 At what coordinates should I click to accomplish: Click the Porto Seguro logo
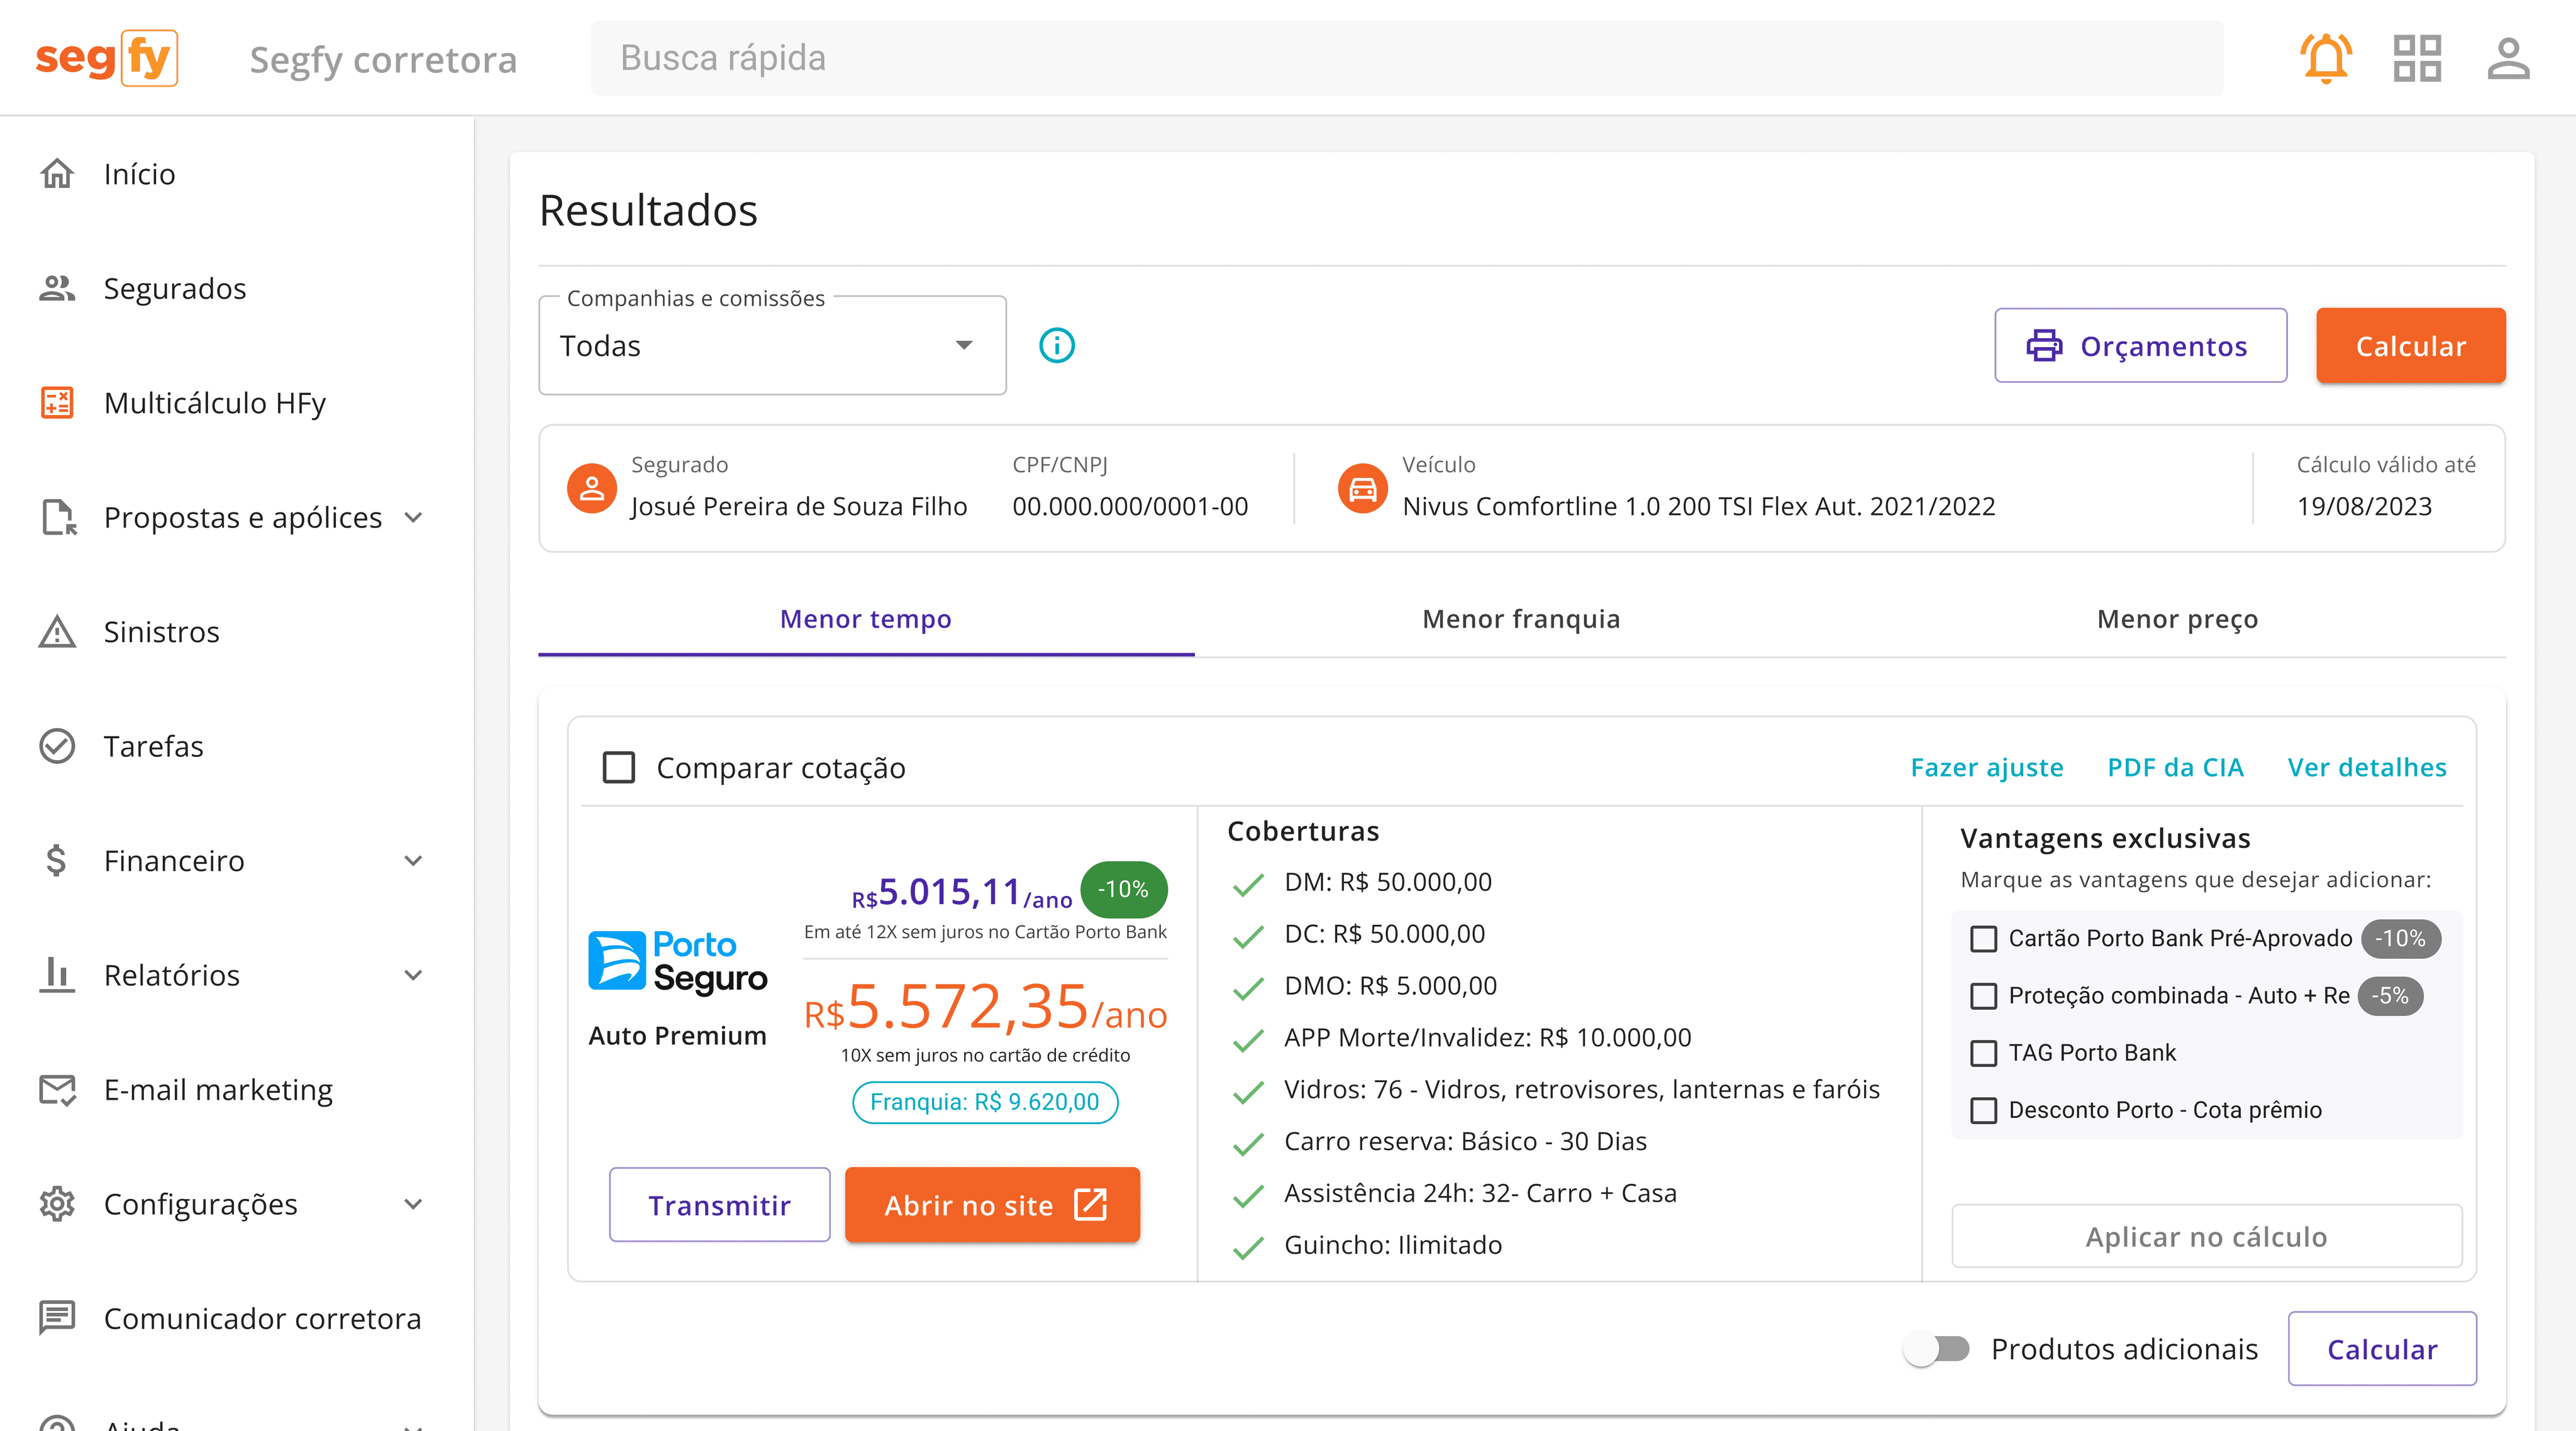tap(678, 962)
